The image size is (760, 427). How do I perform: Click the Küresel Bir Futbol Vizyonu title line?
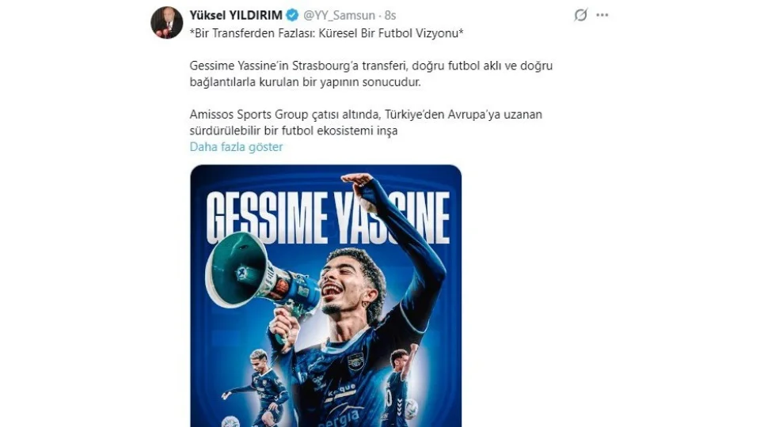tap(327, 33)
